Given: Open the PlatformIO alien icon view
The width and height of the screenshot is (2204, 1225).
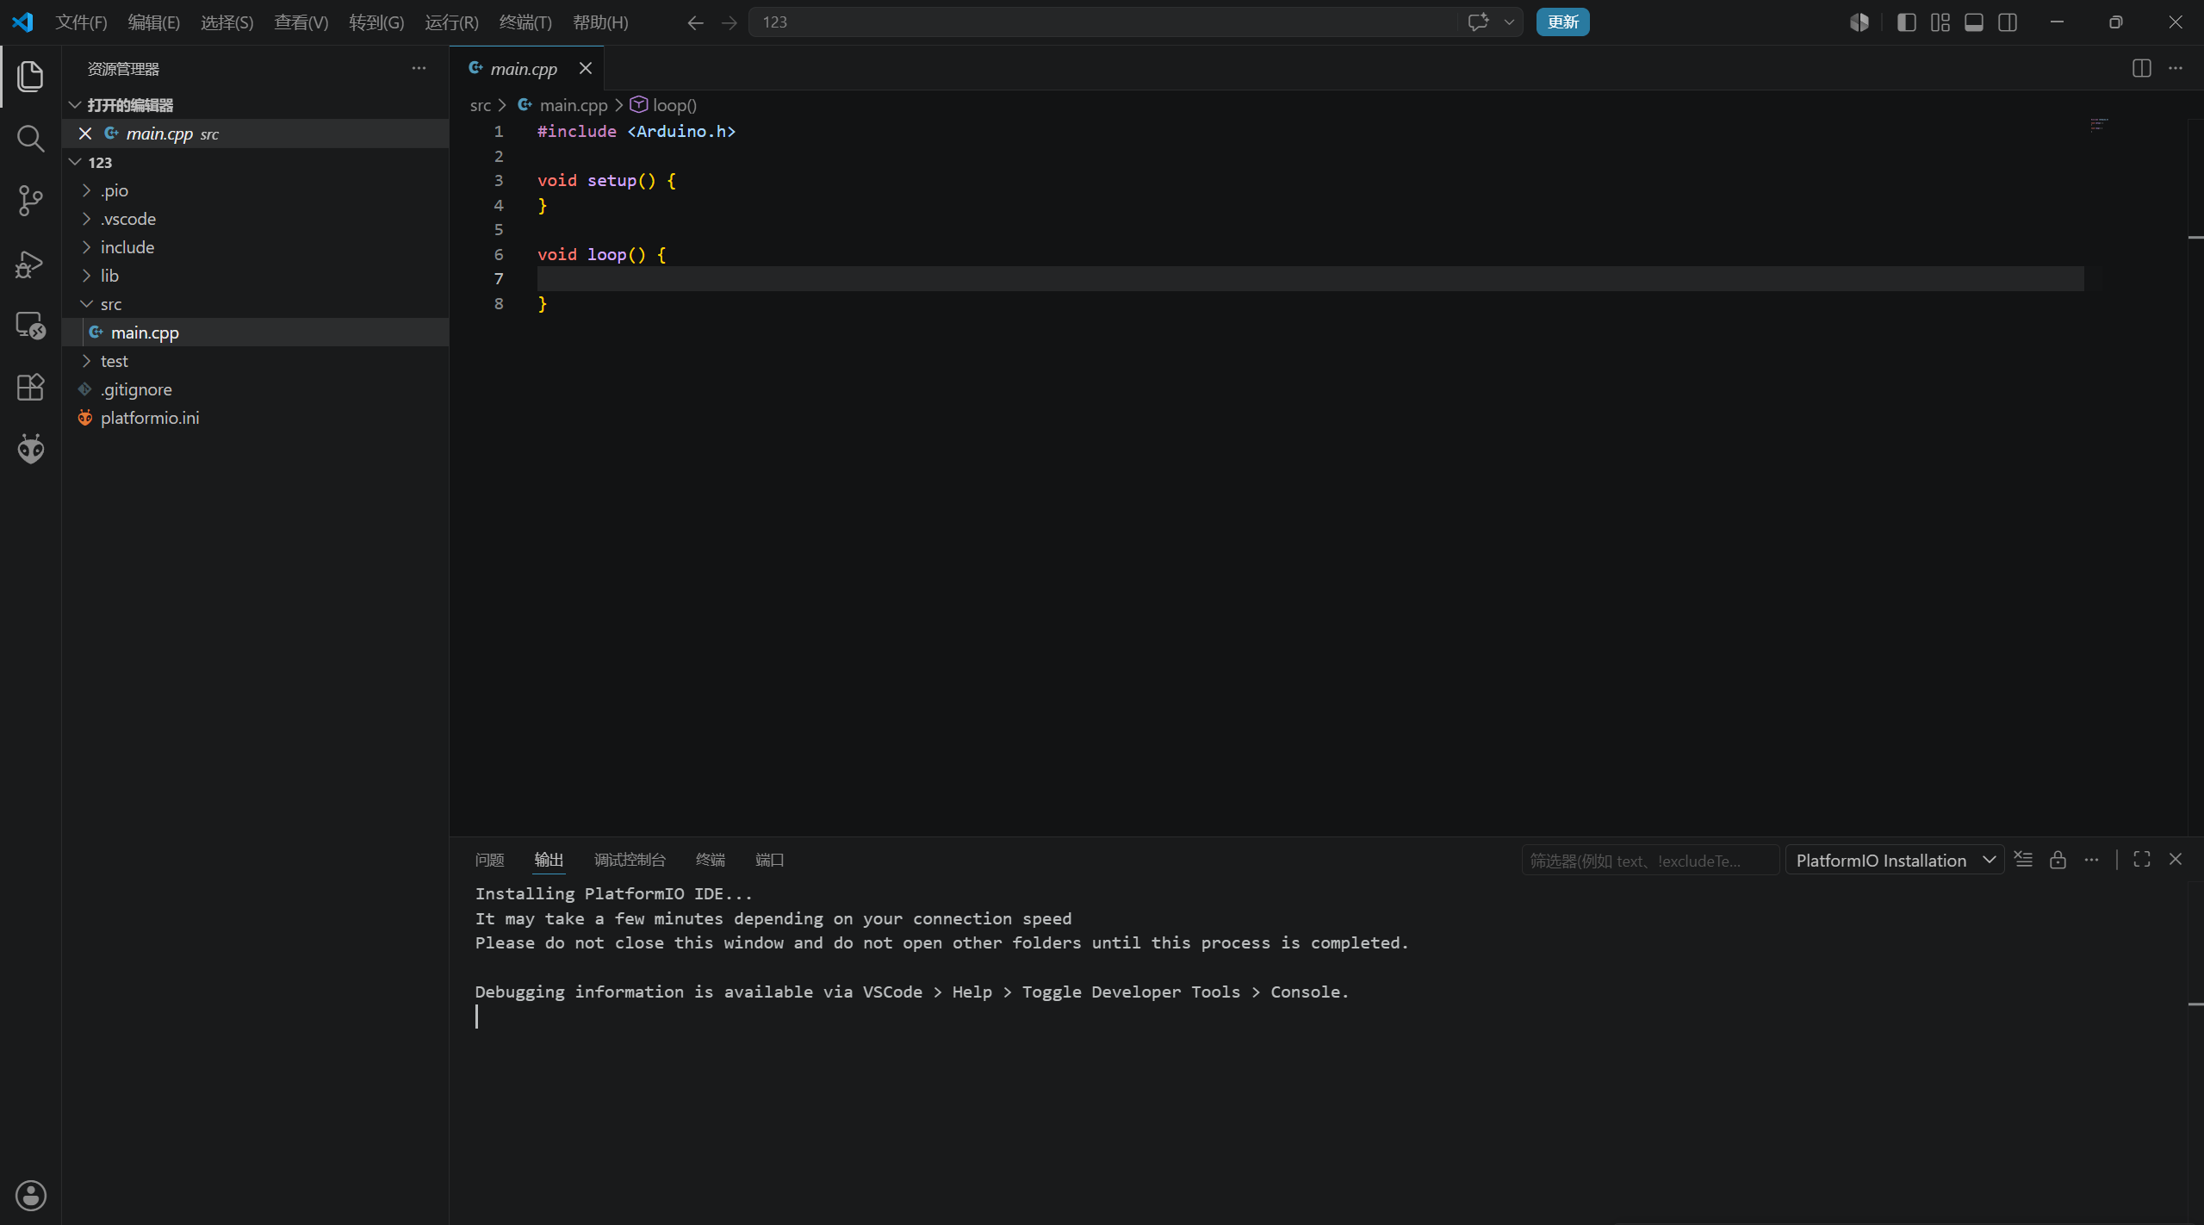Looking at the screenshot, I should pyautogui.click(x=30, y=449).
